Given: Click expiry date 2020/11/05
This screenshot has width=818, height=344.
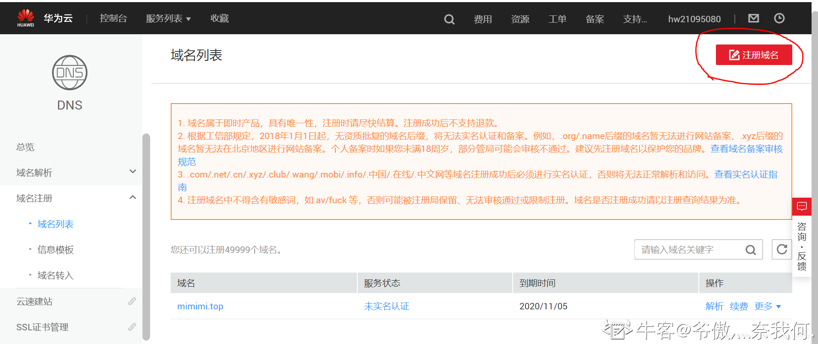Looking at the screenshot, I should click(x=543, y=306).
